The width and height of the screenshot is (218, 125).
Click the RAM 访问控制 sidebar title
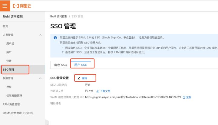pos(13,17)
